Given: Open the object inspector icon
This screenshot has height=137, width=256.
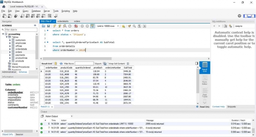Looking at the screenshot, I should [x=16, y=16].
